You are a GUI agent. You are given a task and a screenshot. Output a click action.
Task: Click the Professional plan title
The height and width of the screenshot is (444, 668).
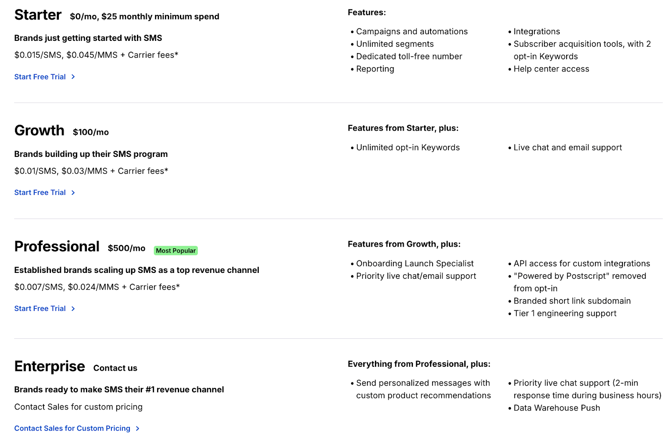tap(57, 247)
